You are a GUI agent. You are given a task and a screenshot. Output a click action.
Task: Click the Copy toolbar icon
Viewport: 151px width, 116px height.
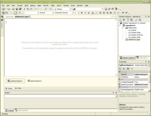point(28,9)
